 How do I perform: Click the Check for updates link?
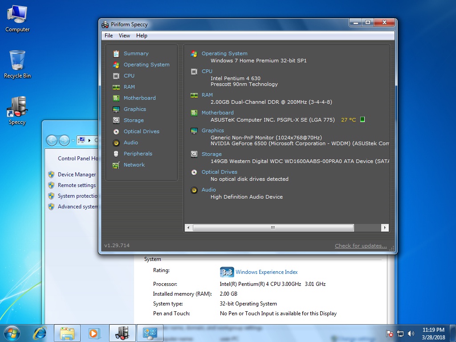(x=361, y=246)
